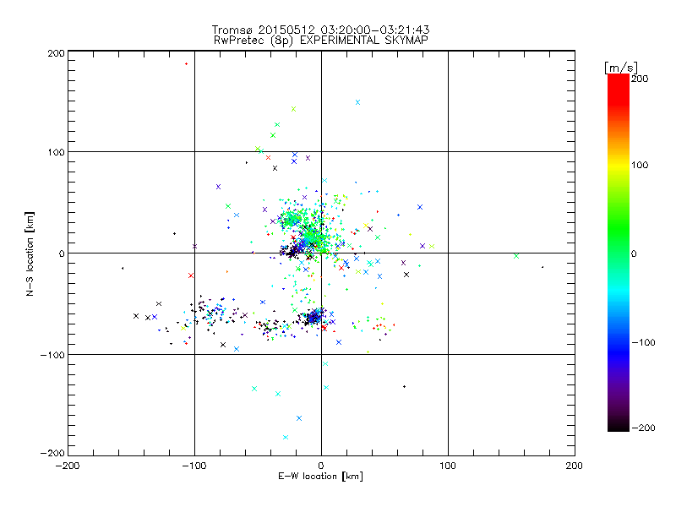Select the isolated cyan cross near N-S 150
The width and height of the screenshot is (676, 507).
[357, 102]
